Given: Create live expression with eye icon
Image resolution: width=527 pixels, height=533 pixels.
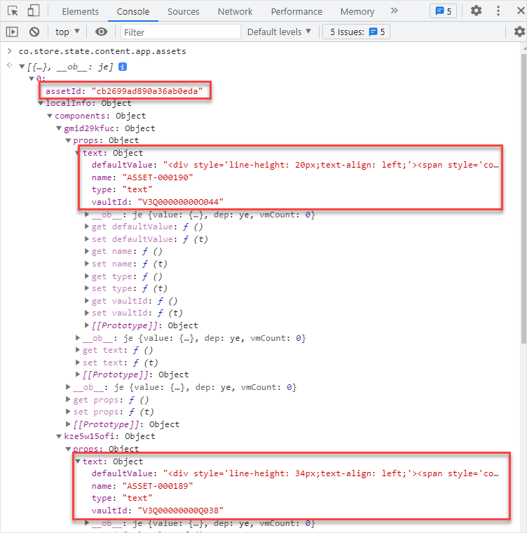Looking at the screenshot, I should pyautogui.click(x=102, y=32).
